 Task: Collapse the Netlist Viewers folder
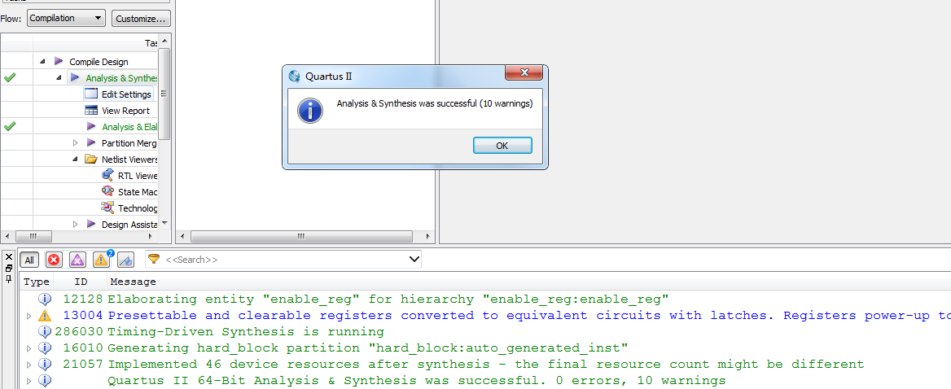(x=76, y=160)
